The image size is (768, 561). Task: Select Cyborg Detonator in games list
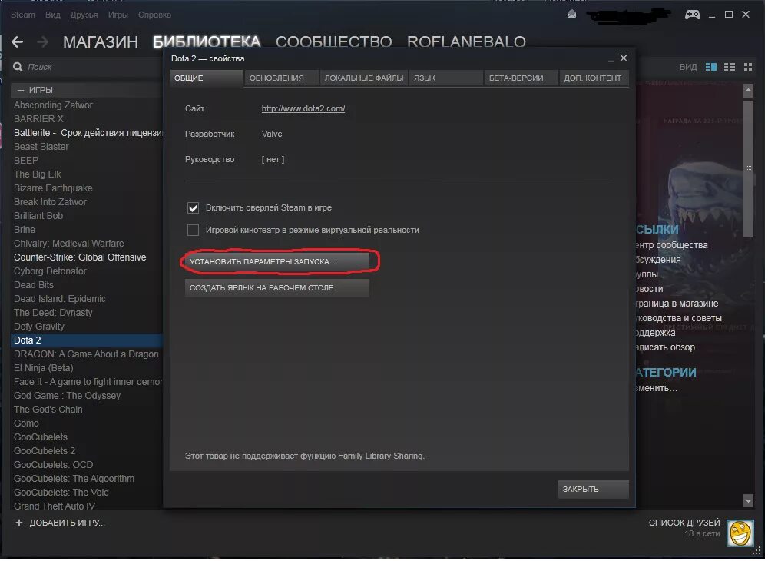(x=50, y=271)
